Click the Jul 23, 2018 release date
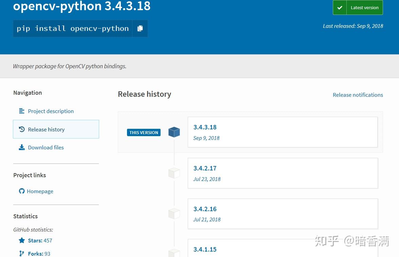 (207, 179)
